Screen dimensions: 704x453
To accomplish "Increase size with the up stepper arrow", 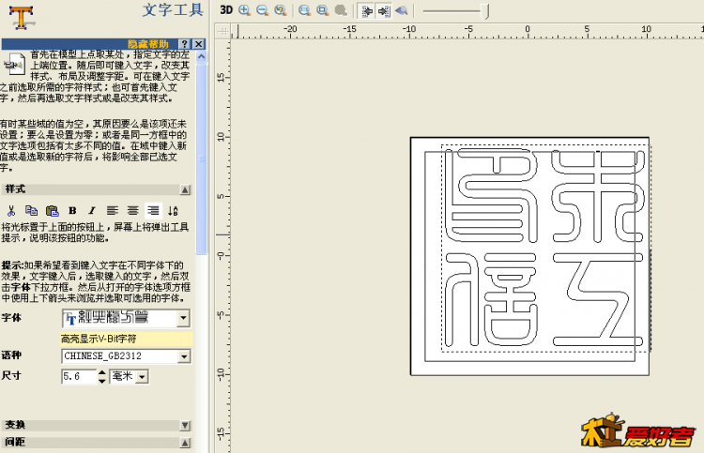I will [102, 372].
